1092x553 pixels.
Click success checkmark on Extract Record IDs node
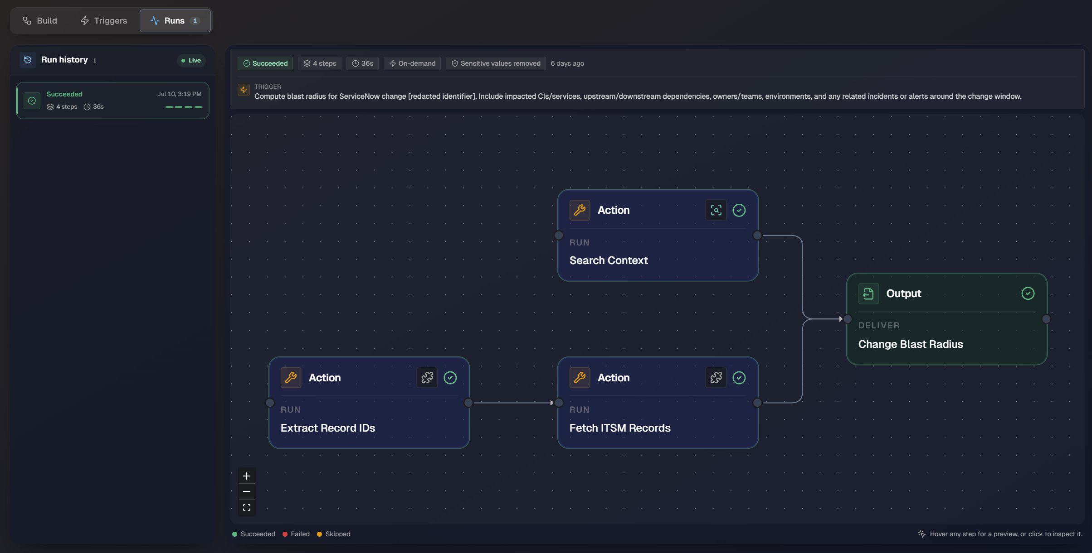point(450,378)
